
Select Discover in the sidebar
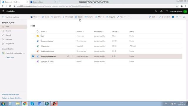13,39
